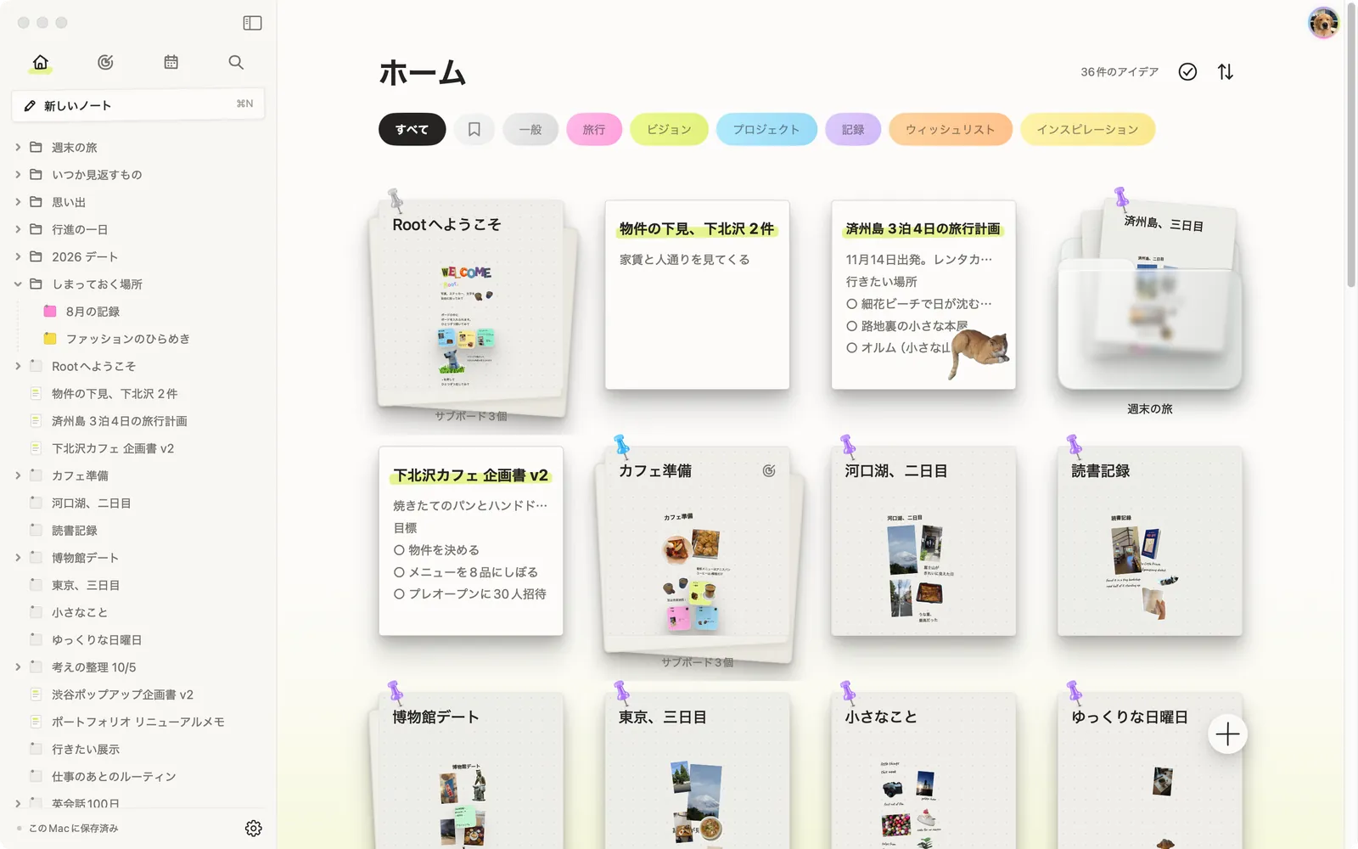The image size is (1358, 849).
Task: Click the round plus add button
Action: 1227,734
